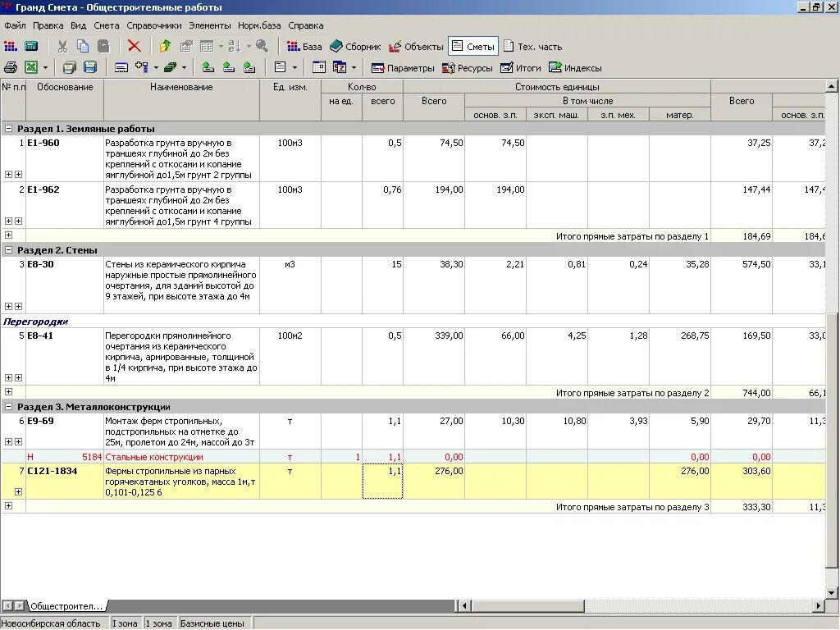840x630 pixels.
Task: Open the Справочники menu
Action: tap(153, 25)
